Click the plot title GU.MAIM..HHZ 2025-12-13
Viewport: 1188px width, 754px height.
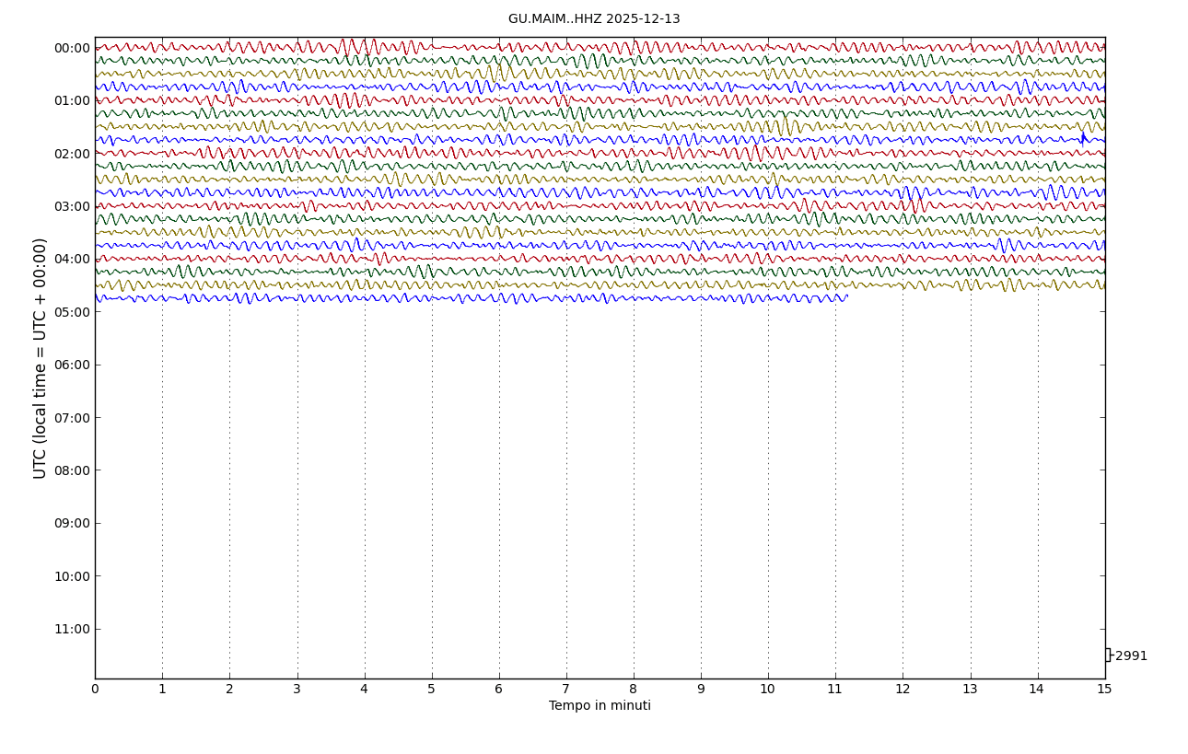[594, 19]
